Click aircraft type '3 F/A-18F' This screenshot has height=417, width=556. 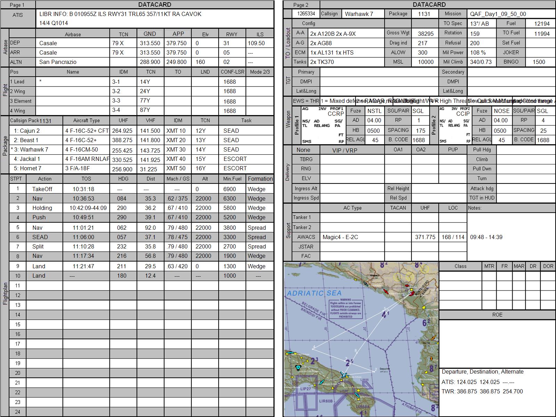(x=77, y=168)
